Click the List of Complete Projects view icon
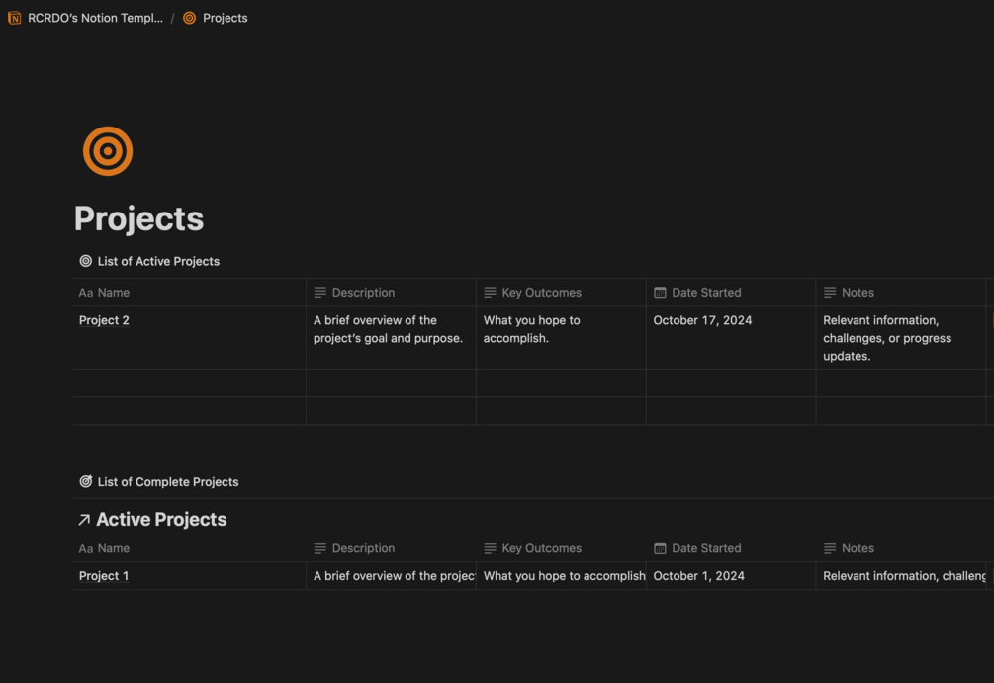Screen dimensions: 994x683 pos(86,482)
